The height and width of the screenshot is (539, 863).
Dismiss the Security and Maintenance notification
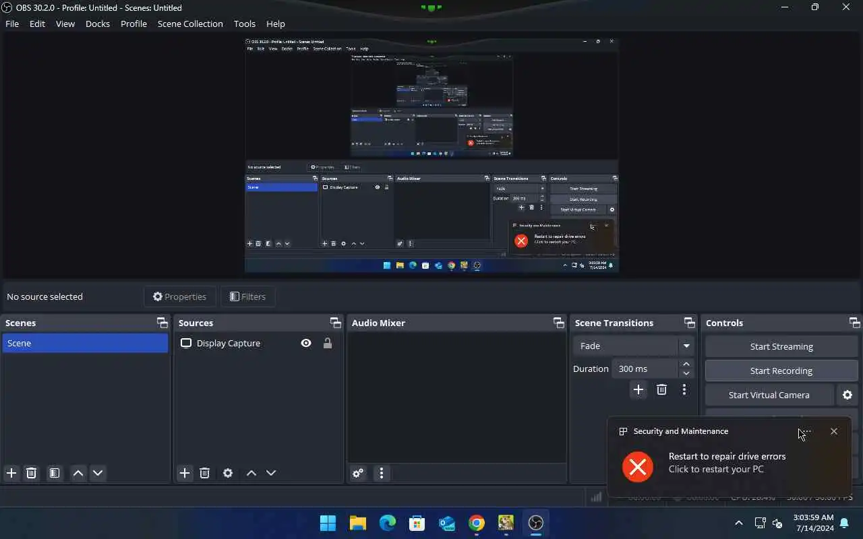pos(834,431)
